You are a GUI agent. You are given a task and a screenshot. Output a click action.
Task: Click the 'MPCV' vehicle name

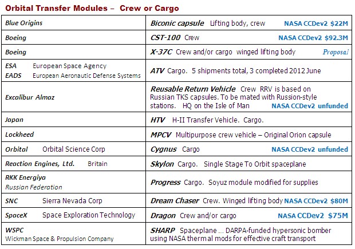[x=162, y=135]
